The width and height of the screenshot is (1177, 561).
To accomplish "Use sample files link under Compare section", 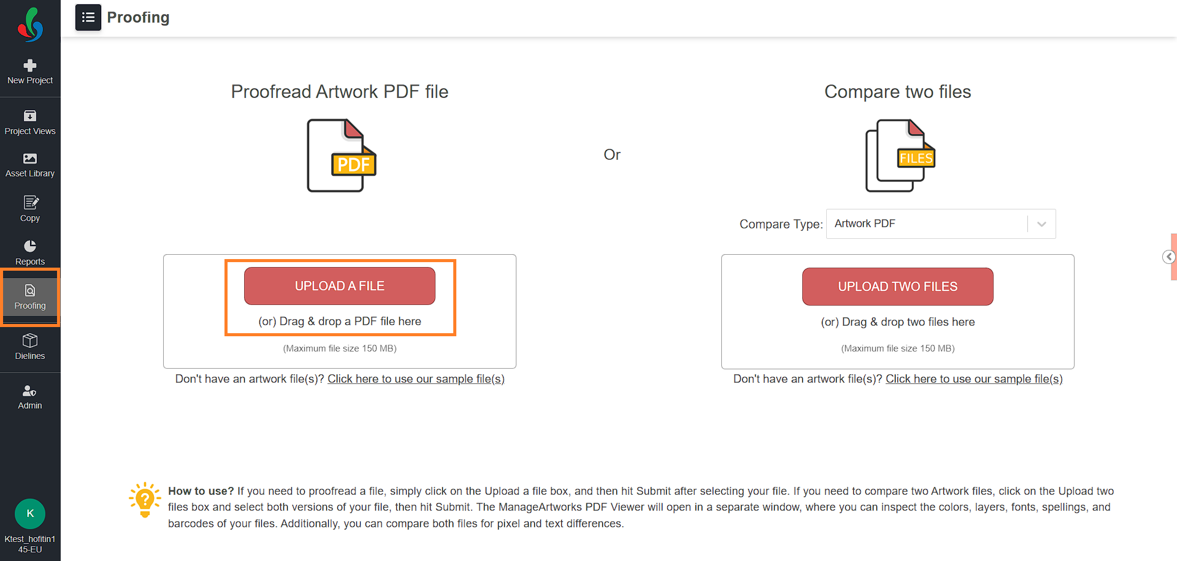I will pos(974,379).
